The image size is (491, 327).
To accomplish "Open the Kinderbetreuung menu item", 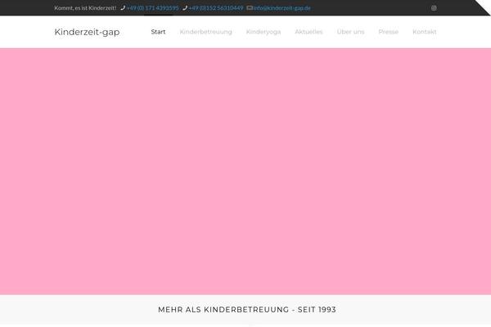I will click(205, 32).
